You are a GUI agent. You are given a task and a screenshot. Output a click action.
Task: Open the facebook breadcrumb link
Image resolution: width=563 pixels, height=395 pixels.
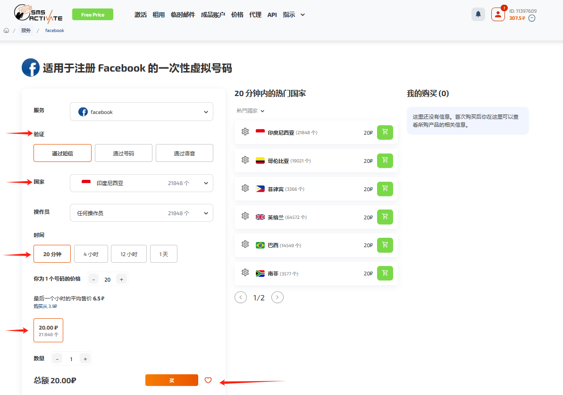55,31
